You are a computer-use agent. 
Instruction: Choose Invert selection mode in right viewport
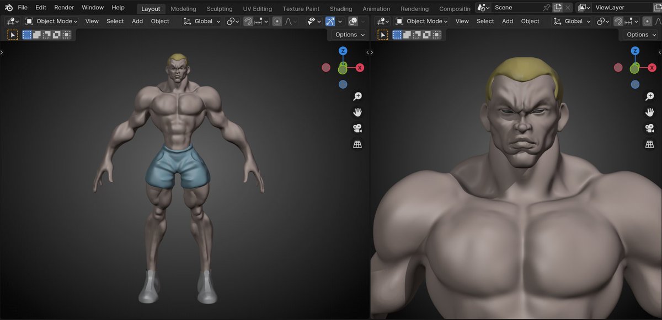(426, 35)
